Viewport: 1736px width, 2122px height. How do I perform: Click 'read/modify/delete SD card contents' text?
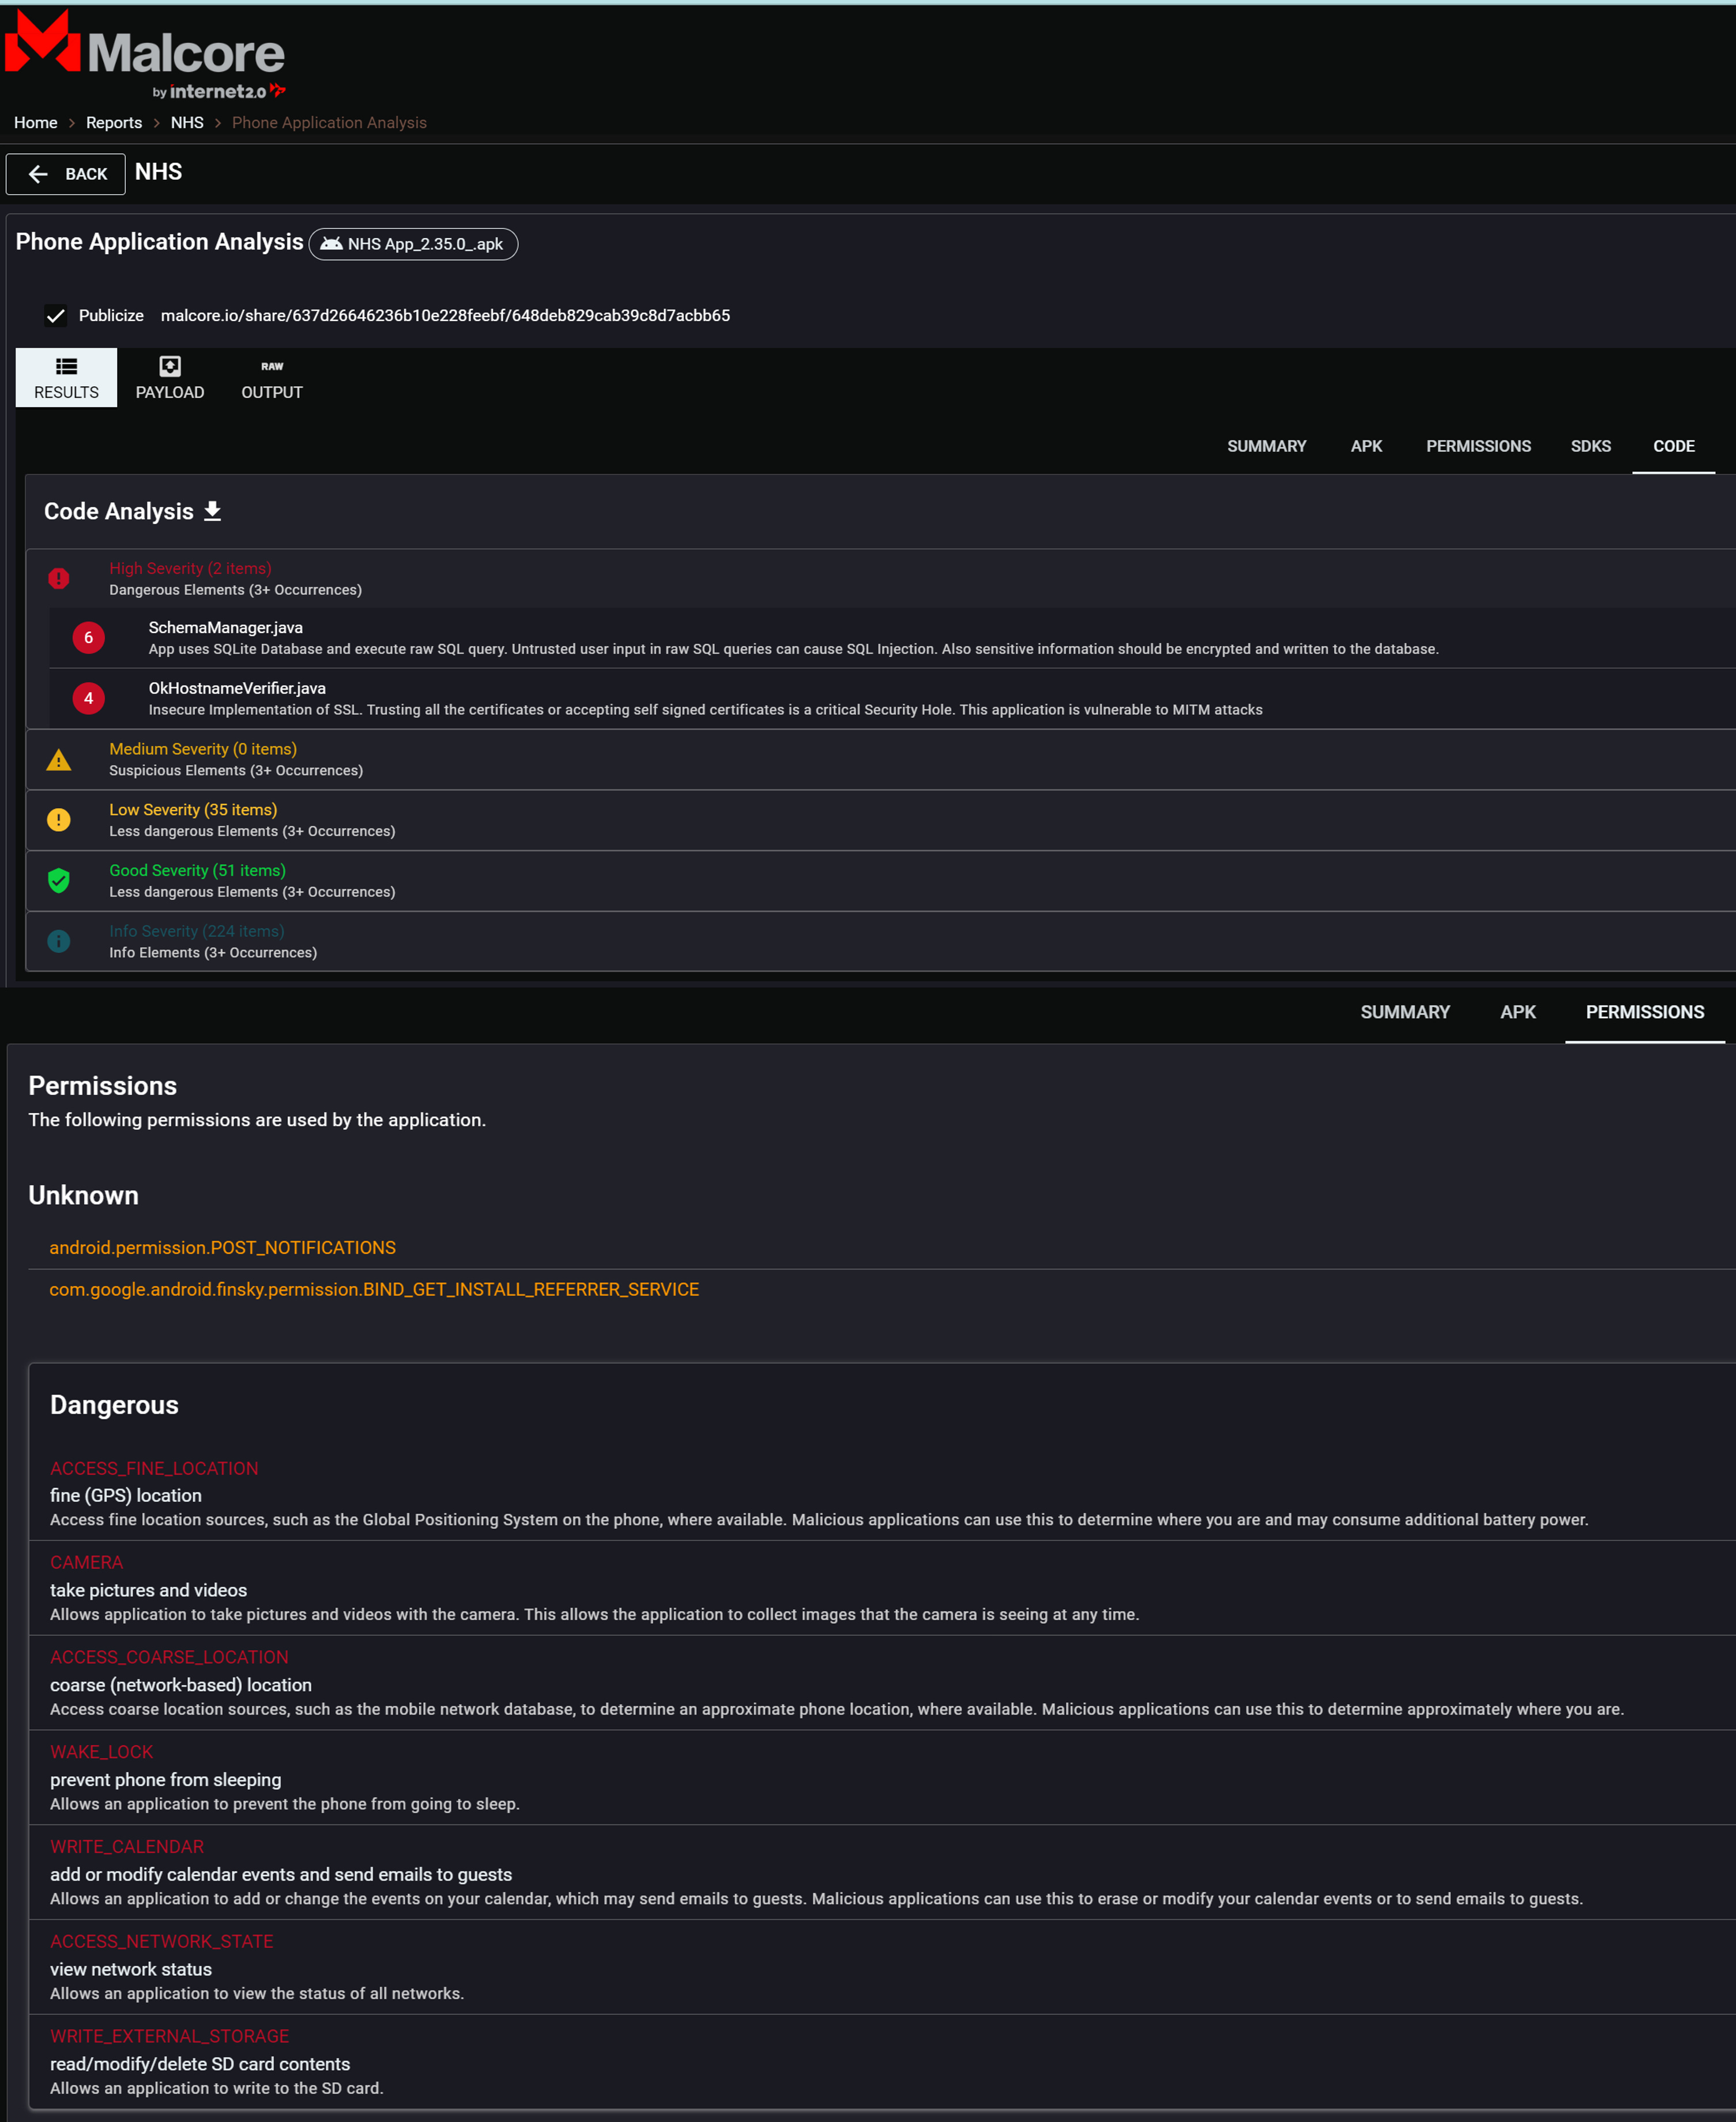pos(200,2064)
